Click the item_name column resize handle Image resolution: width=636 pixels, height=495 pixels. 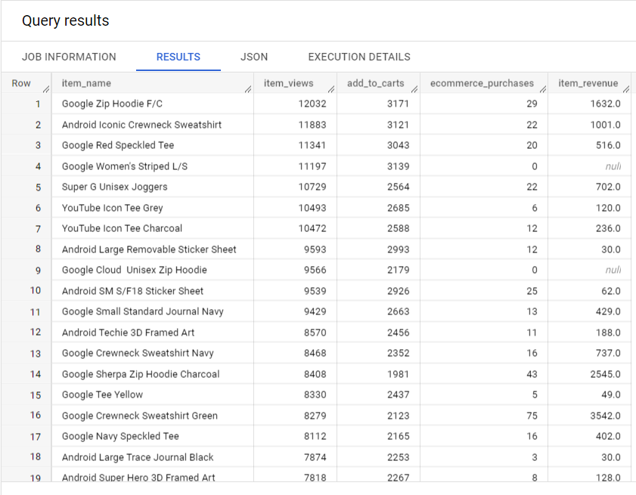[x=248, y=89]
